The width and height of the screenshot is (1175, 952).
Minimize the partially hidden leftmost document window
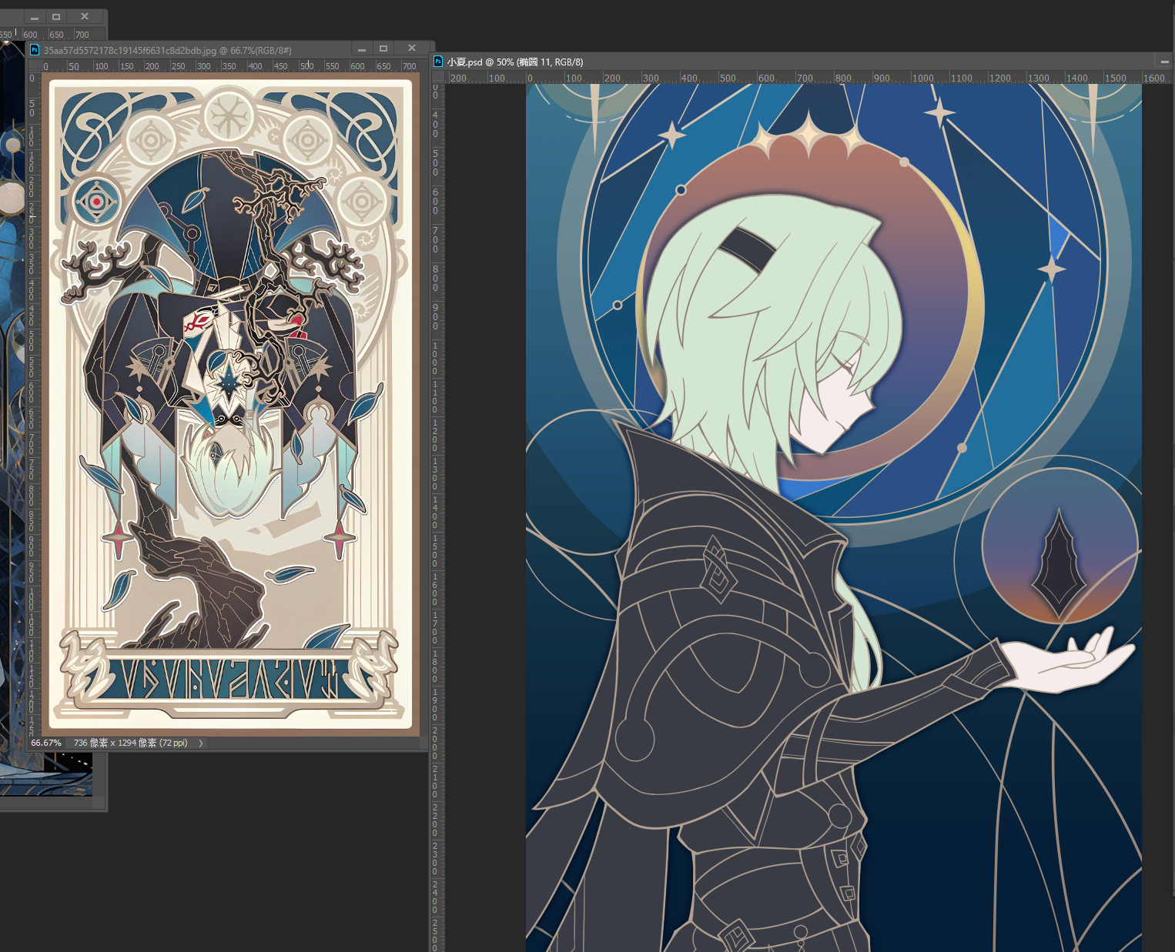click(x=35, y=17)
